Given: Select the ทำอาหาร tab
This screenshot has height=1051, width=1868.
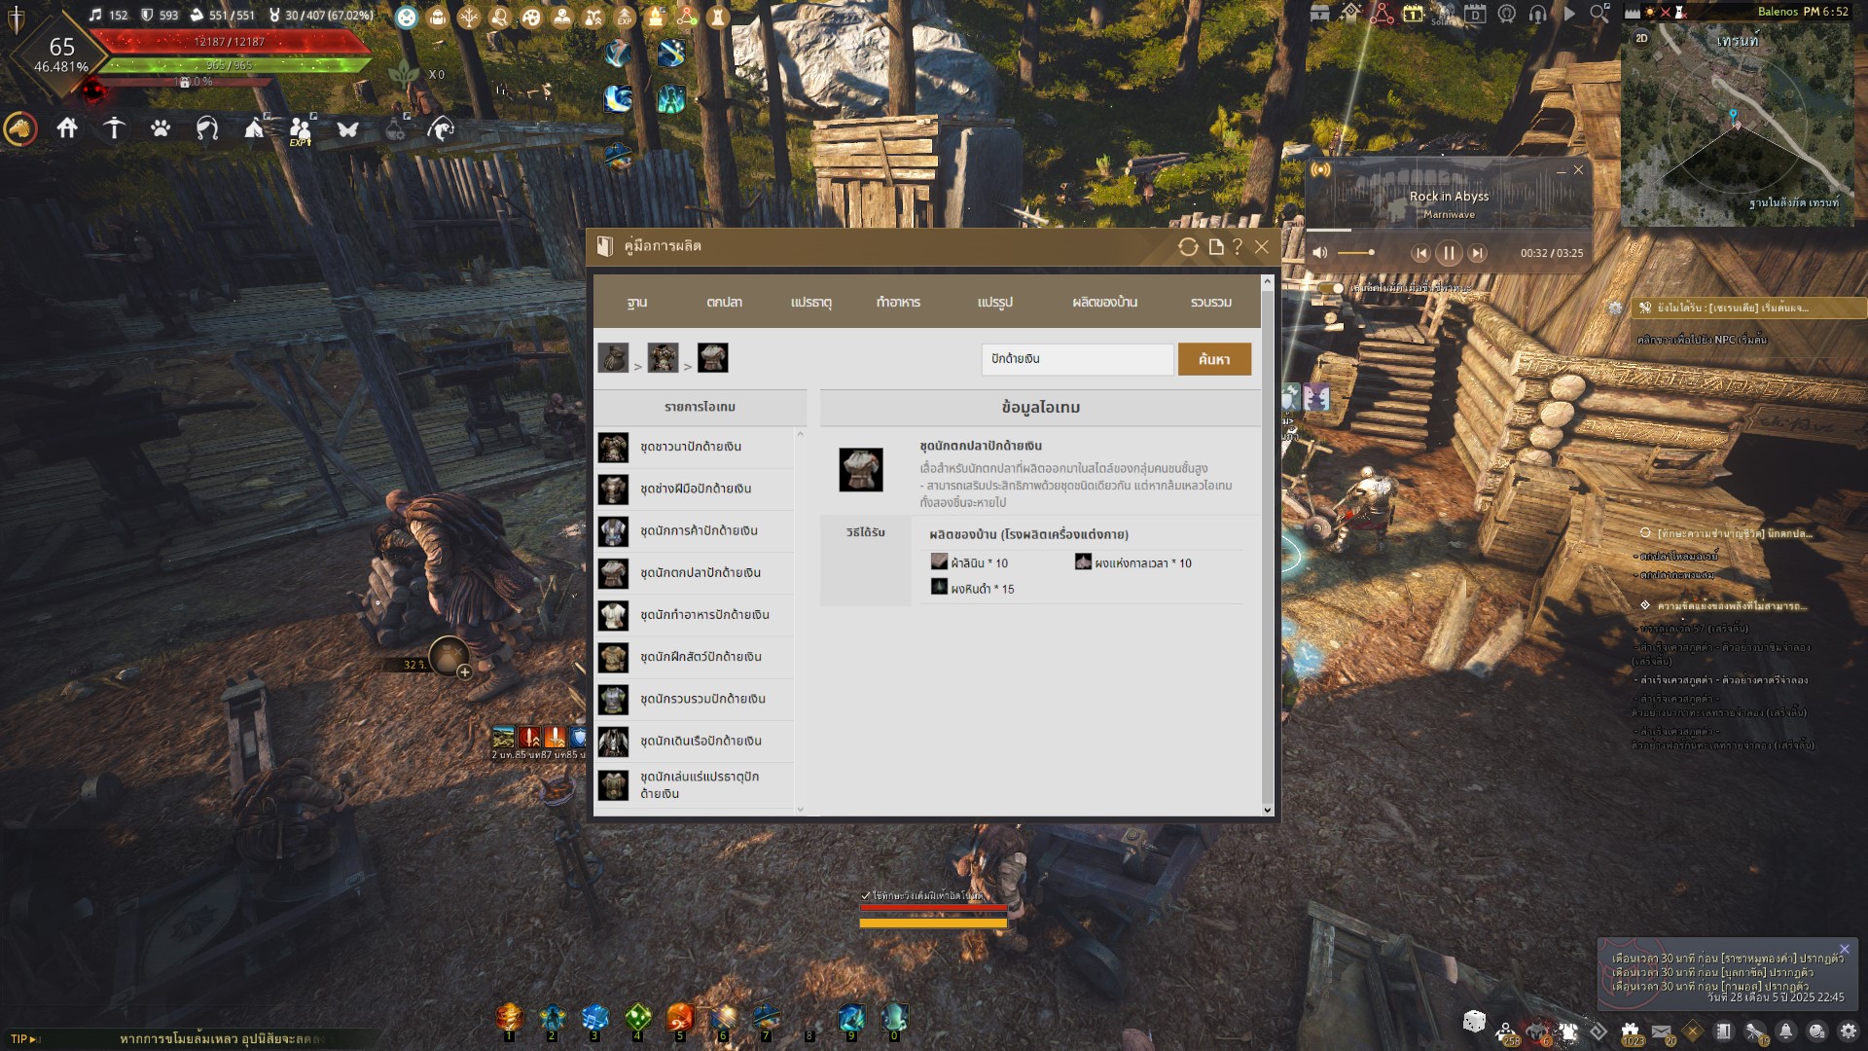Looking at the screenshot, I should (898, 303).
